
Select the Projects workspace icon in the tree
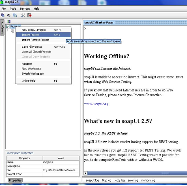click(8, 27)
